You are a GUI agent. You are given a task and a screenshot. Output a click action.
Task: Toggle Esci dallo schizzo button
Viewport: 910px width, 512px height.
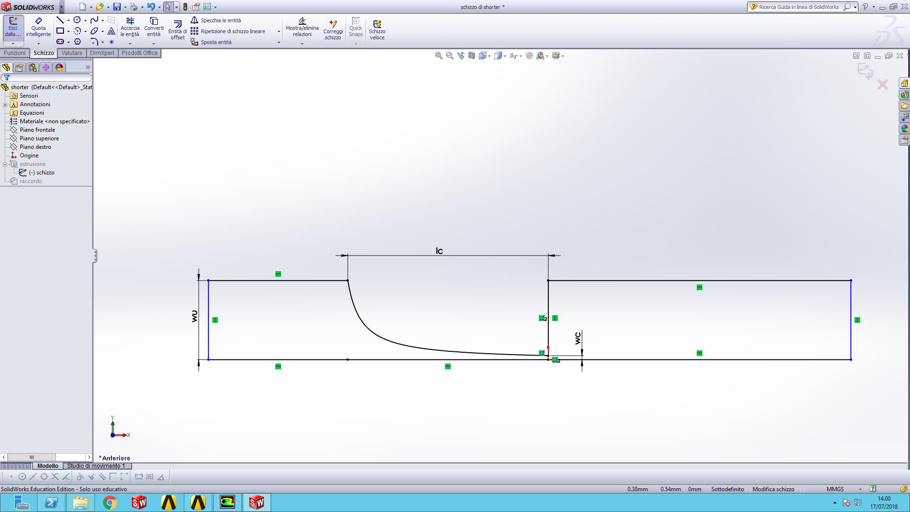[x=13, y=27]
